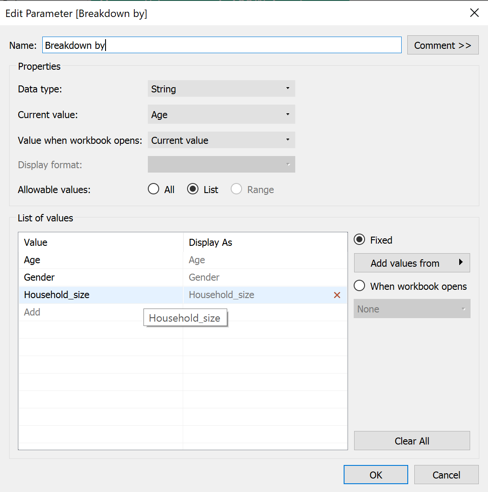Select the Gender value in list
The image size is (488, 492).
point(100,278)
